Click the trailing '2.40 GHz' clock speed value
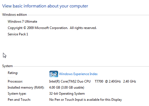 coord(130,81)
